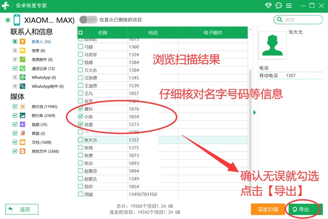
Task: Click the WhatsApp icon in sidebar
Action: pyautogui.click(x=22, y=77)
